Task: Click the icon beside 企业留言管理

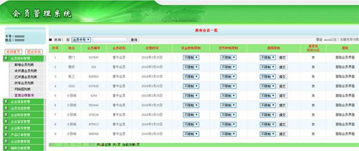Action: (x=6, y=121)
